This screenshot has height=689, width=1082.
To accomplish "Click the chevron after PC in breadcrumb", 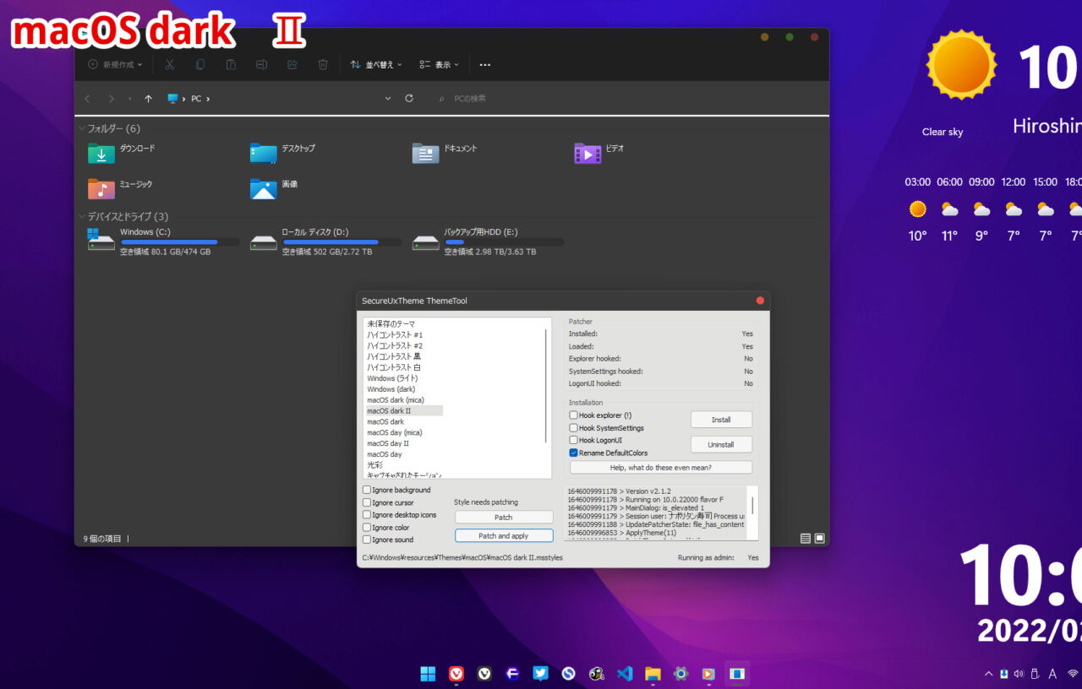I will coord(208,99).
